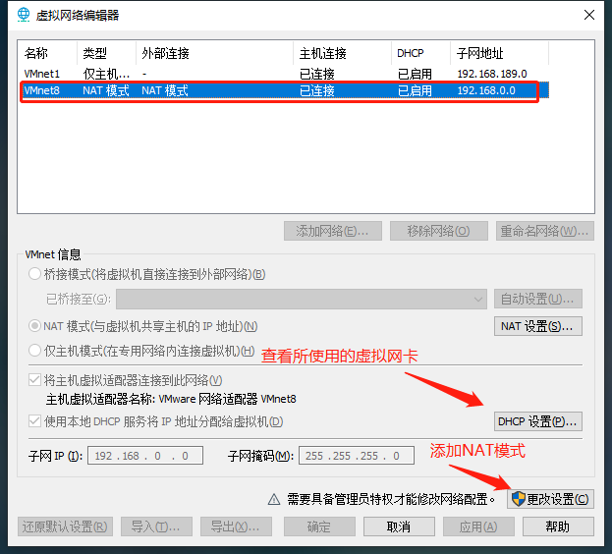
Task: Select NAT 模式 radio button
Action: click(34, 326)
